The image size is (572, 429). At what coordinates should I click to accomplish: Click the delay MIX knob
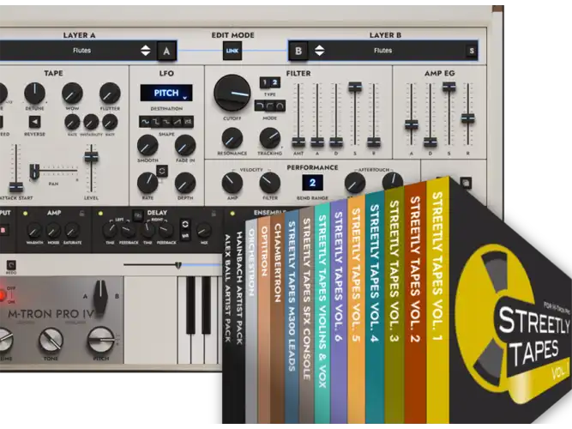pos(204,231)
